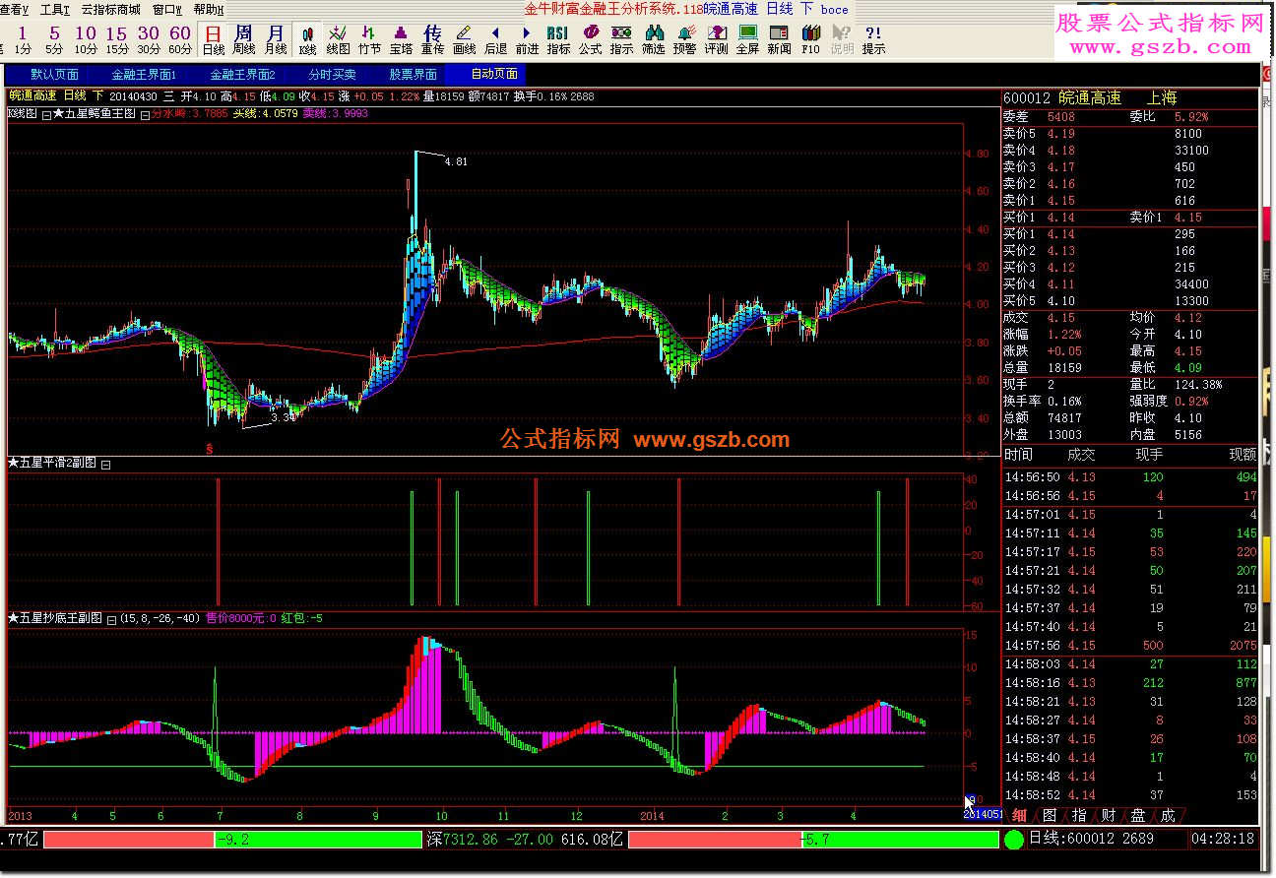Click the 4.81 peak price label on chart
This screenshot has width=1276, height=878.
pyautogui.click(x=456, y=161)
